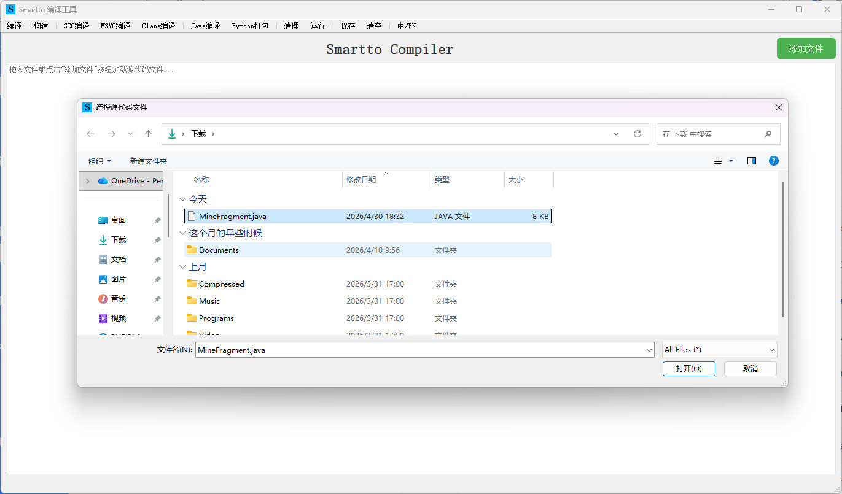Go up one folder level

click(148, 134)
